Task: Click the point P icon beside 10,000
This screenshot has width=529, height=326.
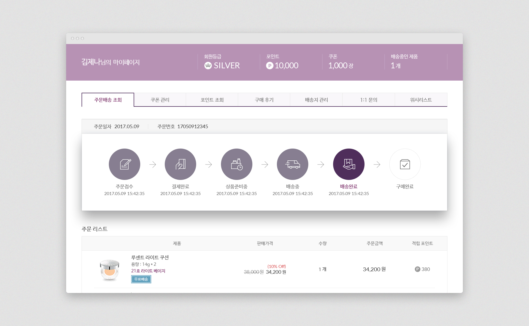Action: pos(269,65)
